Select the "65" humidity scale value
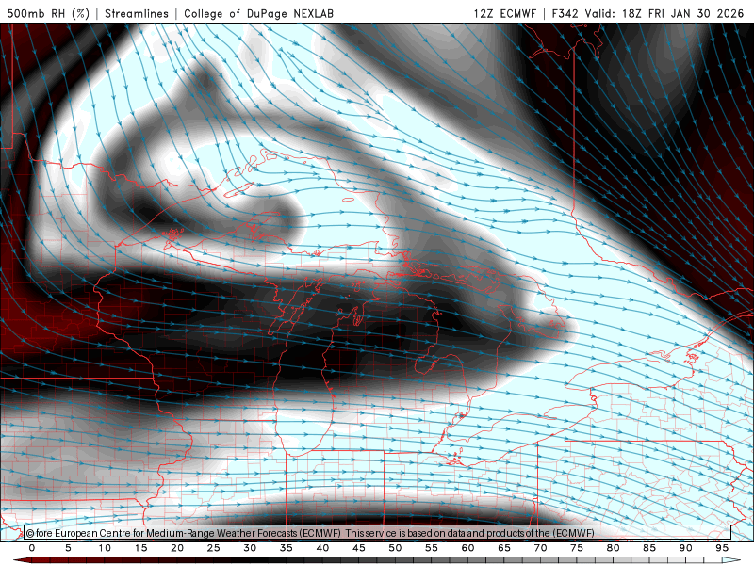This screenshot has height=565, width=754. (504, 548)
